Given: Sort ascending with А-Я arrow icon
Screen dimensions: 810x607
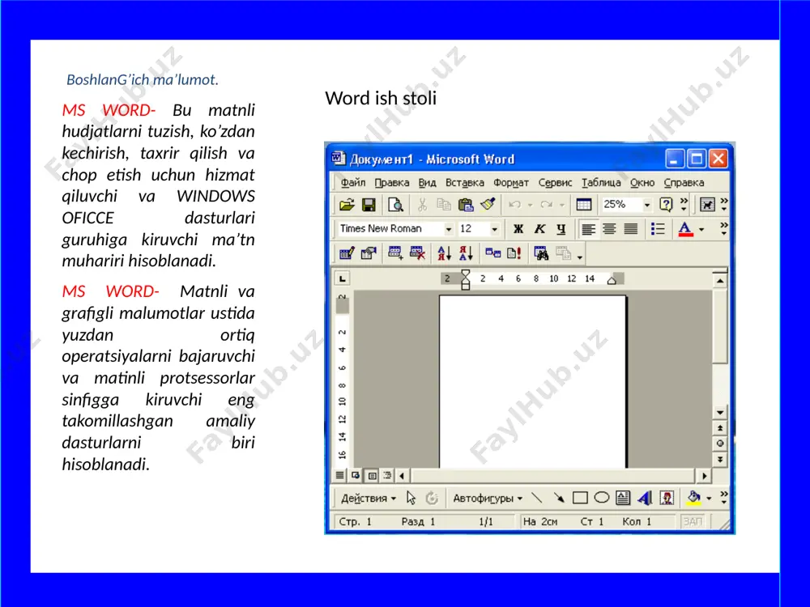Looking at the screenshot, I should pos(444,253).
